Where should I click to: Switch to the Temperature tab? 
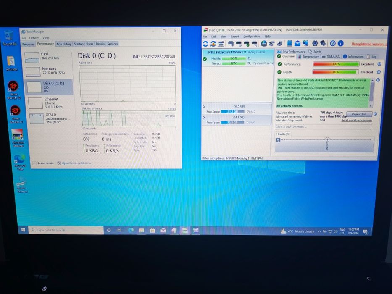(x=308, y=57)
